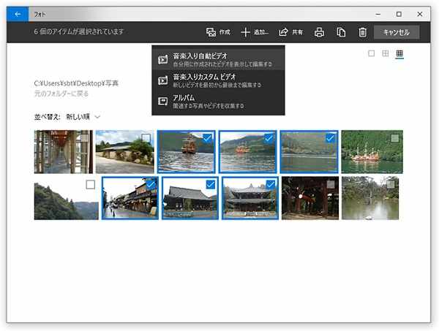This screenshot has height=331, width=439.
Task: Print the selected photos
Action: (x=319, y=32)
